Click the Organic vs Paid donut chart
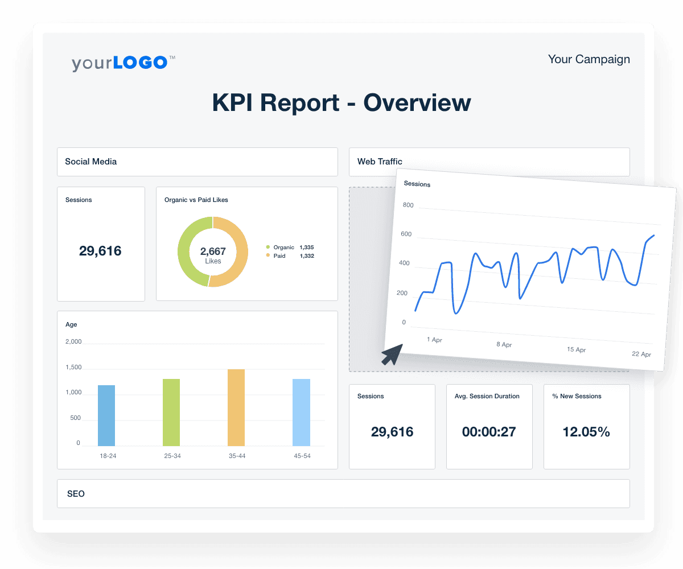The height and width of the screenshot is (569, 683). [x=213, y=250]
